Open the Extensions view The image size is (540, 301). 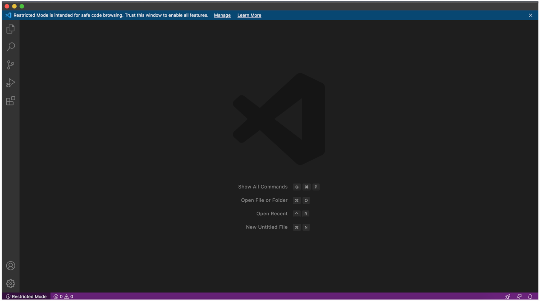(11, 101)
